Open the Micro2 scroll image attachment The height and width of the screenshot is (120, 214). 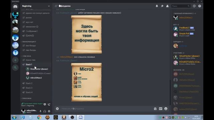(86, 82)
